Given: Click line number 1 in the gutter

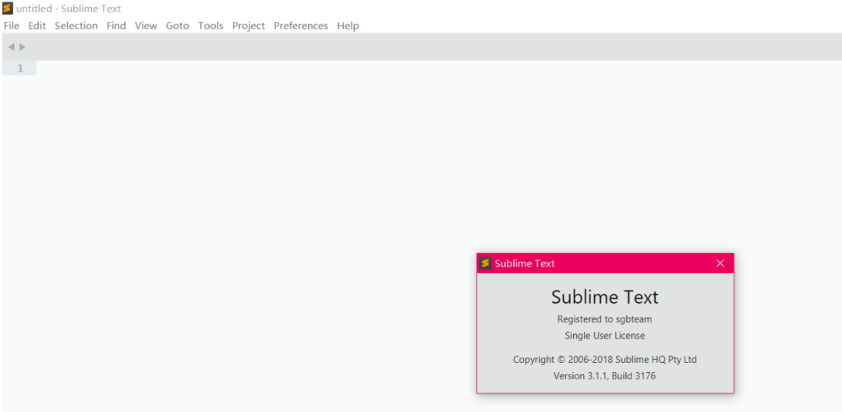Looking at the screenshot, I should [x=19, y=68].
